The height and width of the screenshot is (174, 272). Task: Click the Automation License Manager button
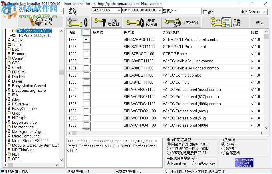(244, 162)
